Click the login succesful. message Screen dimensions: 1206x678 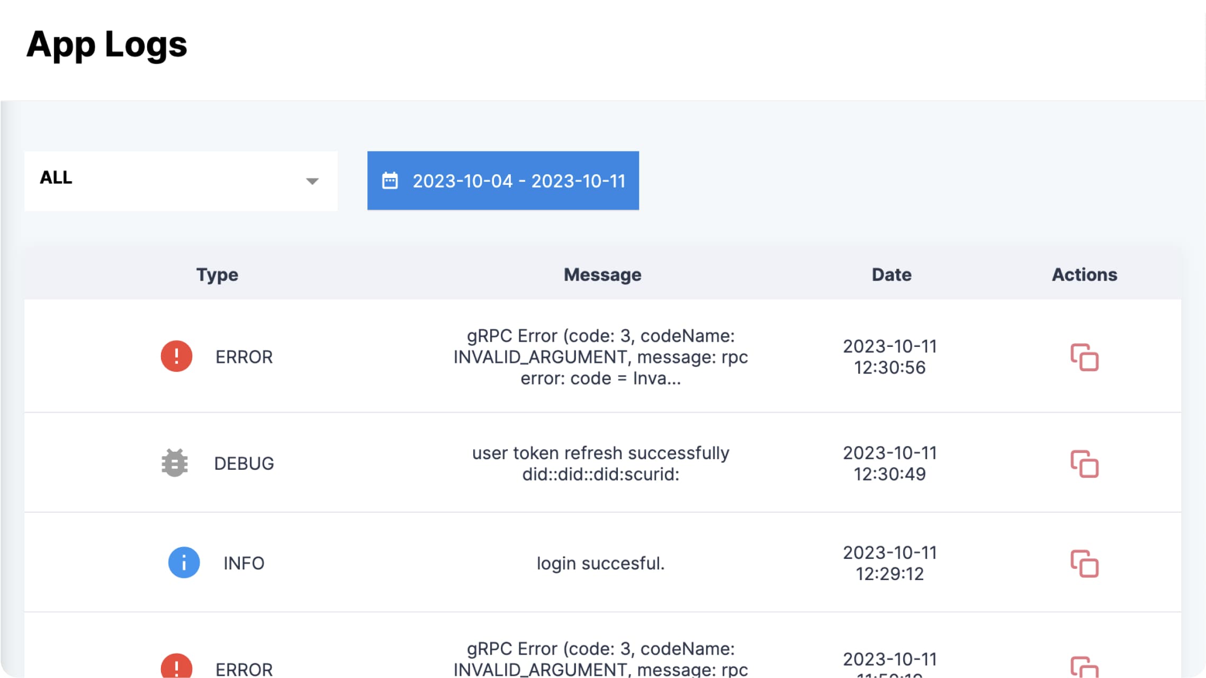[601, 563]
